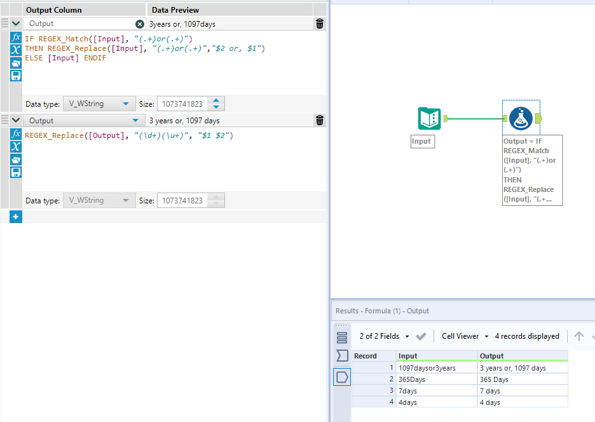Add a new expression with the + button
Viewport: 595px width, 422px height.
[x=15, y=217]
